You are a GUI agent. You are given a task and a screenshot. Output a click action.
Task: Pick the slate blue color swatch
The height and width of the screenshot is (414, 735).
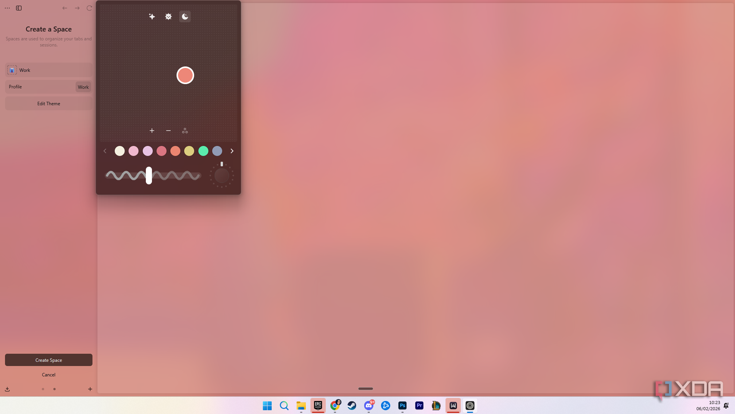(217, 151)
